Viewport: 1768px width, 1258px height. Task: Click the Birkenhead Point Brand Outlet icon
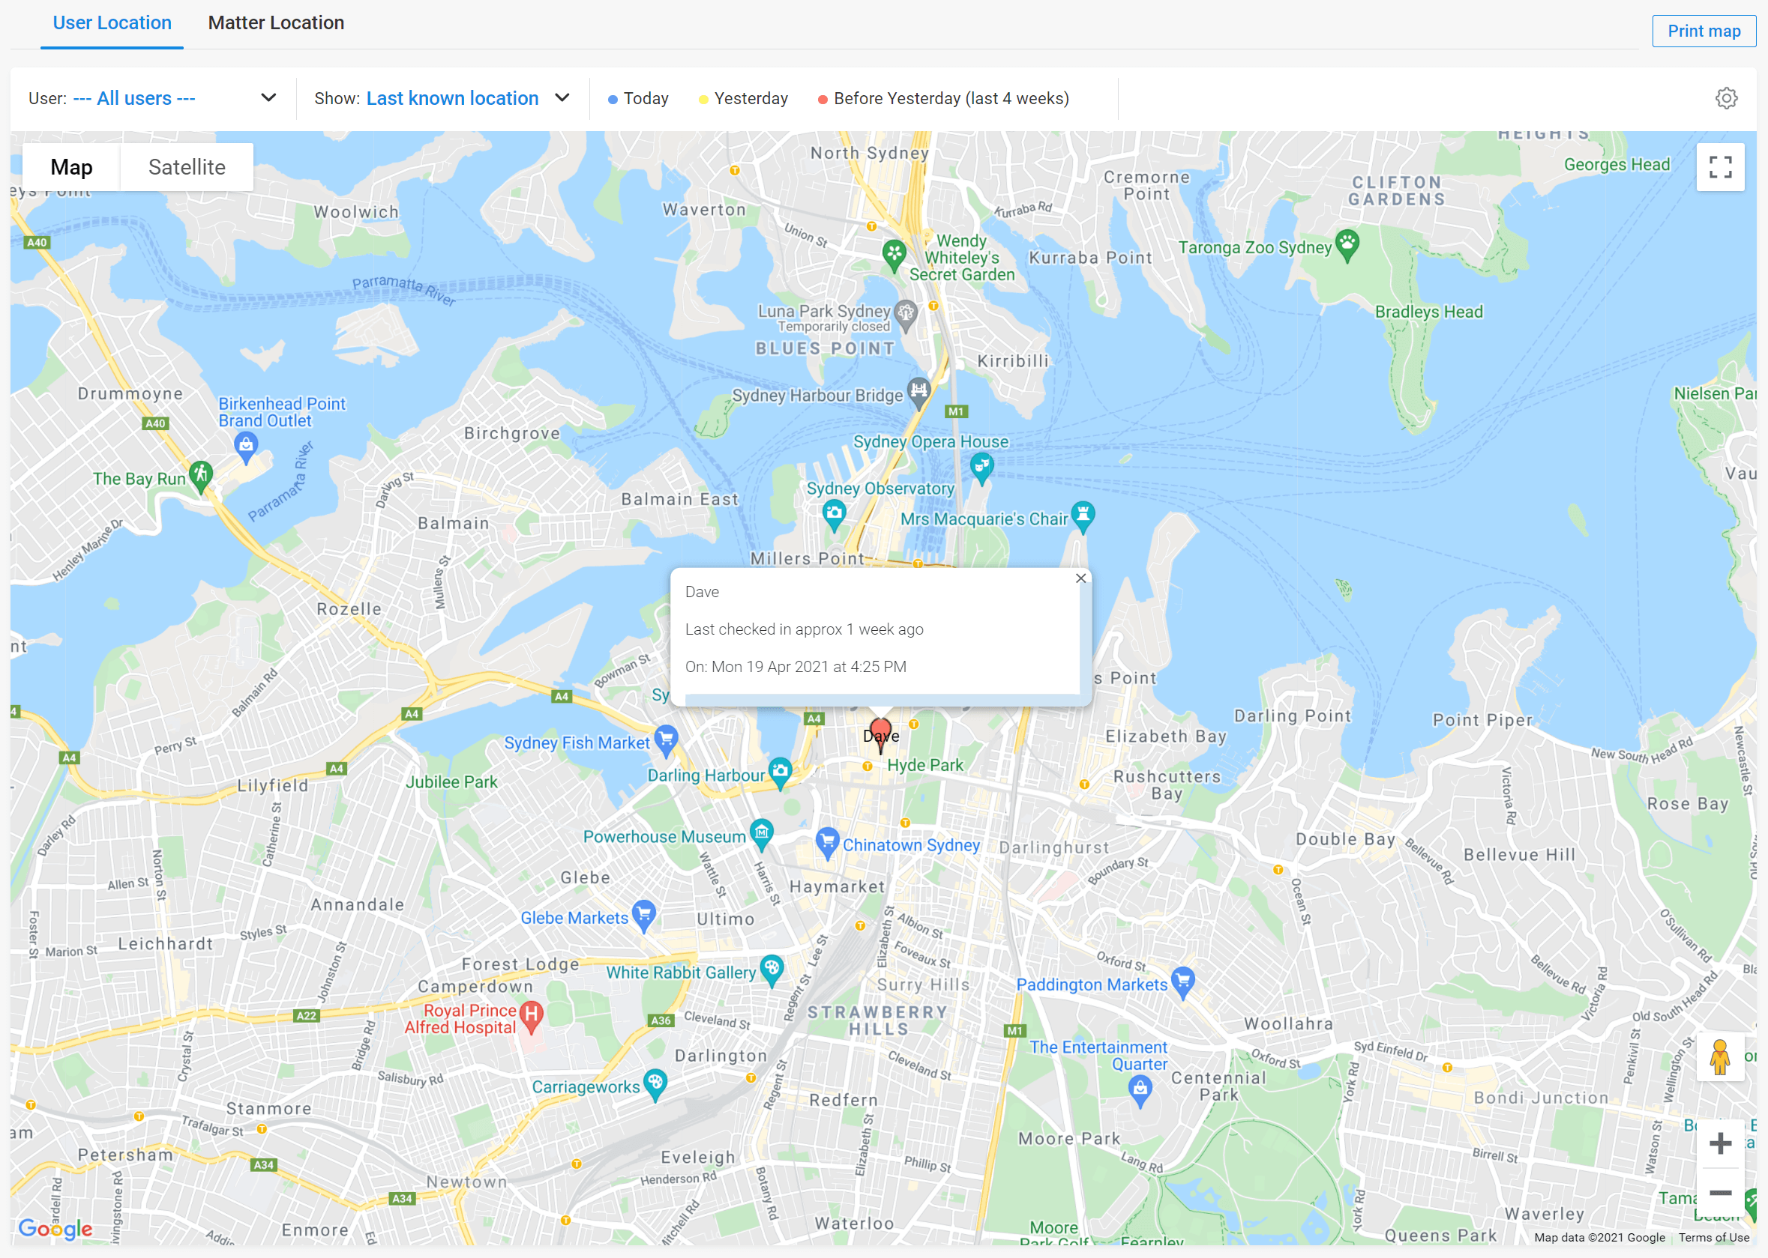(x=246, y=447)
